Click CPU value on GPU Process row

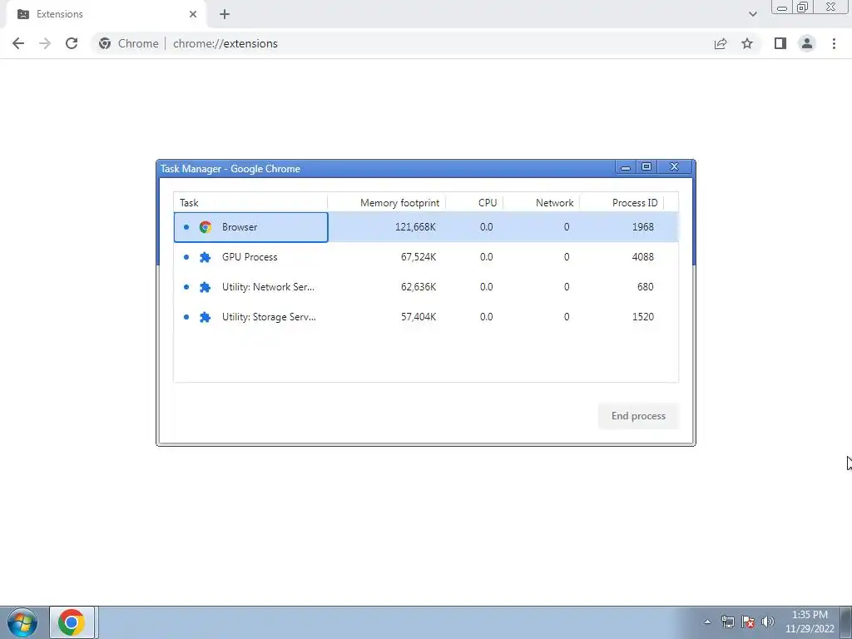coord(486,257)
